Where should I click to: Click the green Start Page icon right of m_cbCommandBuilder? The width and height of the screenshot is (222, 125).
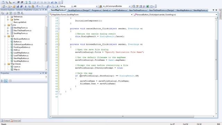click(x=148, y=6)
